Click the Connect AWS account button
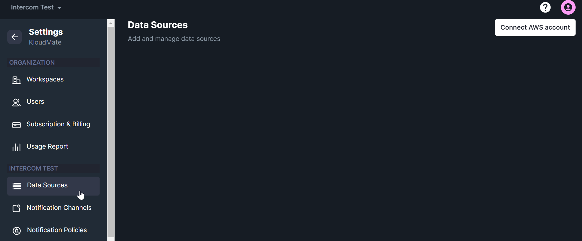 tap(535, 27)
